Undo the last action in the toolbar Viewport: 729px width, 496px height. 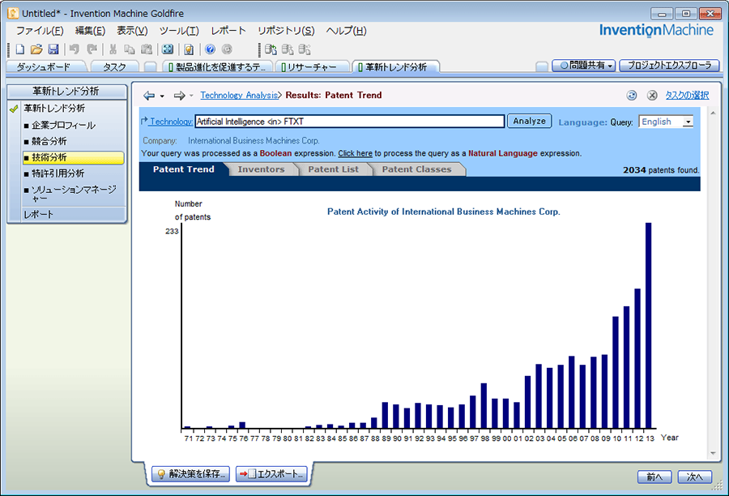75,49
